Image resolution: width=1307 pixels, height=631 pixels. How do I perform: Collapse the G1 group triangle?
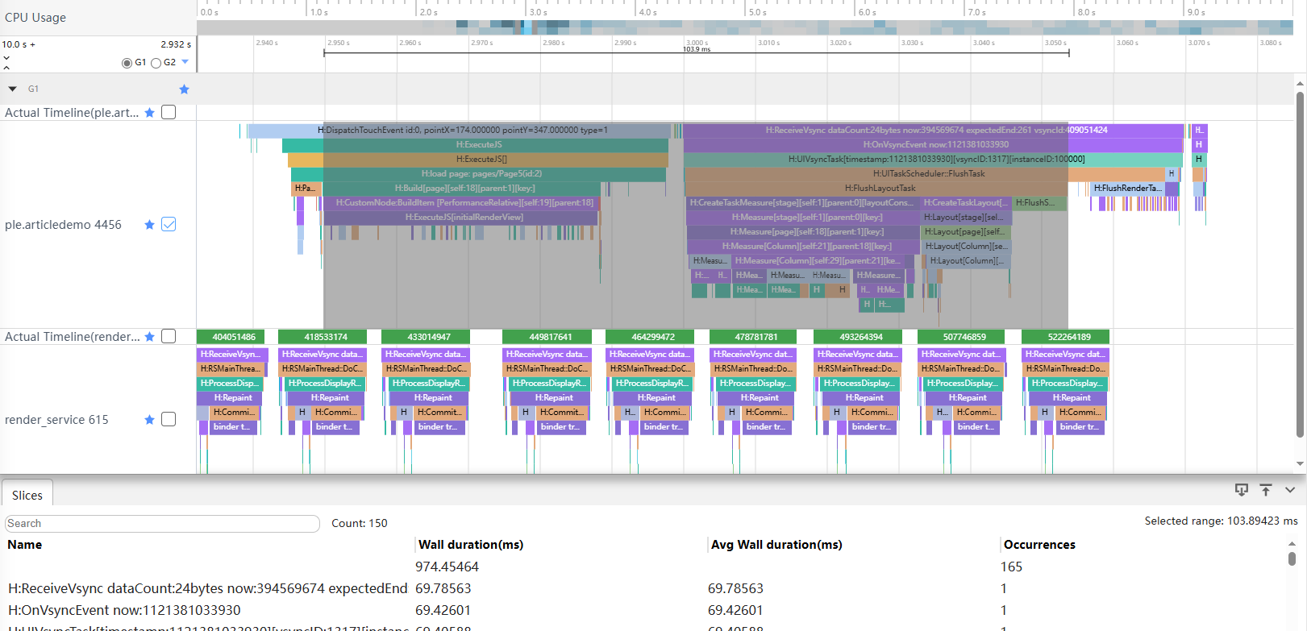pos(13,89)
